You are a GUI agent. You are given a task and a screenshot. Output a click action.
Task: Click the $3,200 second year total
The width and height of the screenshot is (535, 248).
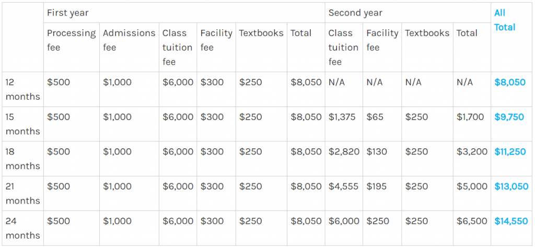tap(470, 151)
